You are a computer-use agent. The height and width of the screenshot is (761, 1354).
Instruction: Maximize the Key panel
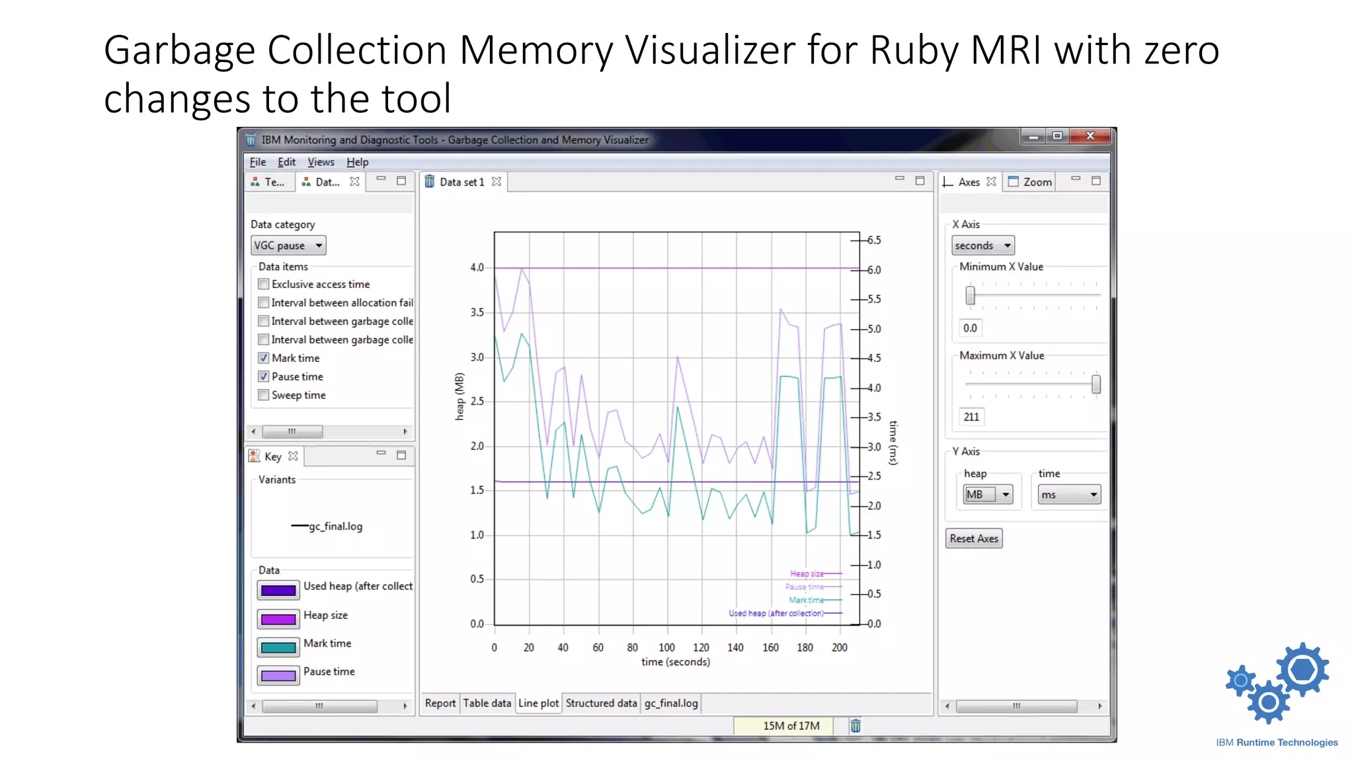tap(401, 455)
